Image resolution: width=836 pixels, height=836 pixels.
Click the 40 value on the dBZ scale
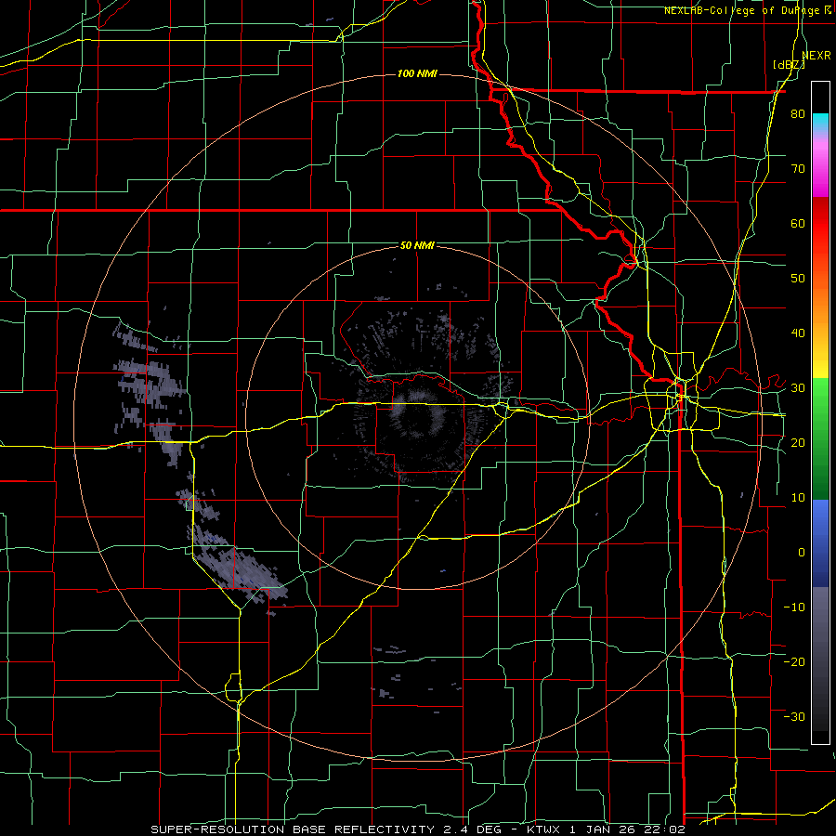tap(798, 333)
